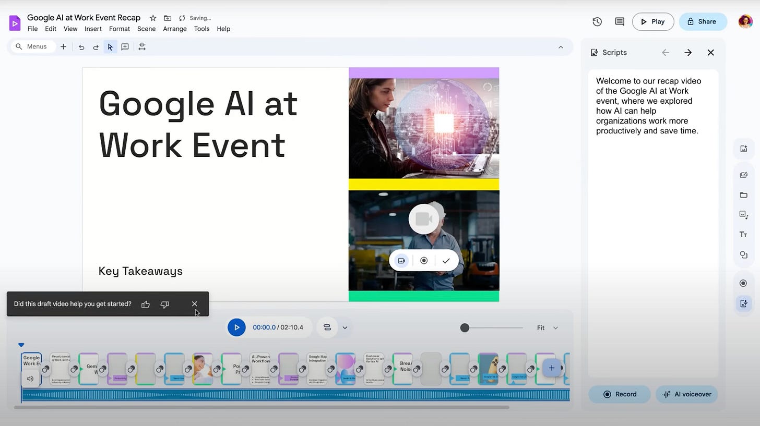Open the templates sidebar icon
This screenshot has height=426, width=760.
(744, 175)
